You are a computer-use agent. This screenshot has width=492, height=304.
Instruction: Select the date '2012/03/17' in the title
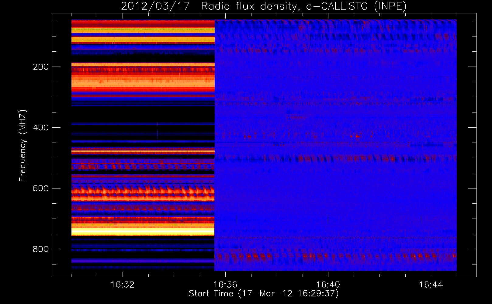pyautogui.click(x=155, y=6)
